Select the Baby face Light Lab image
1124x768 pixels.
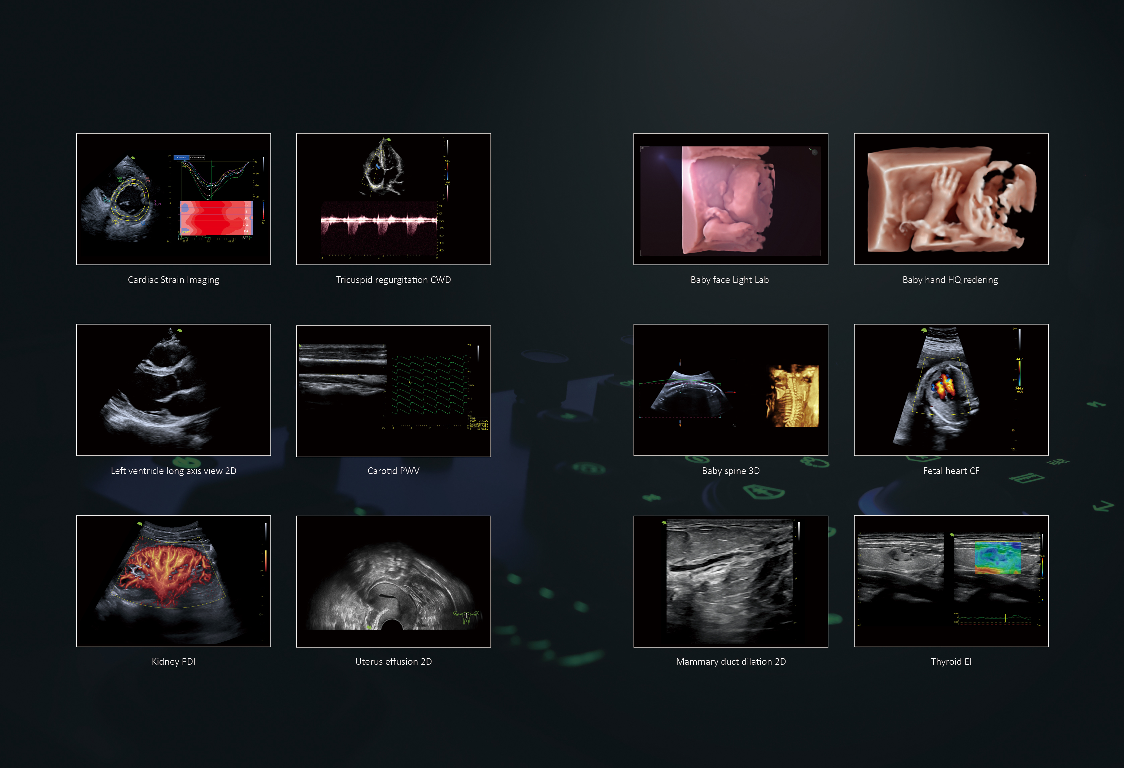(x=731, y=199)
